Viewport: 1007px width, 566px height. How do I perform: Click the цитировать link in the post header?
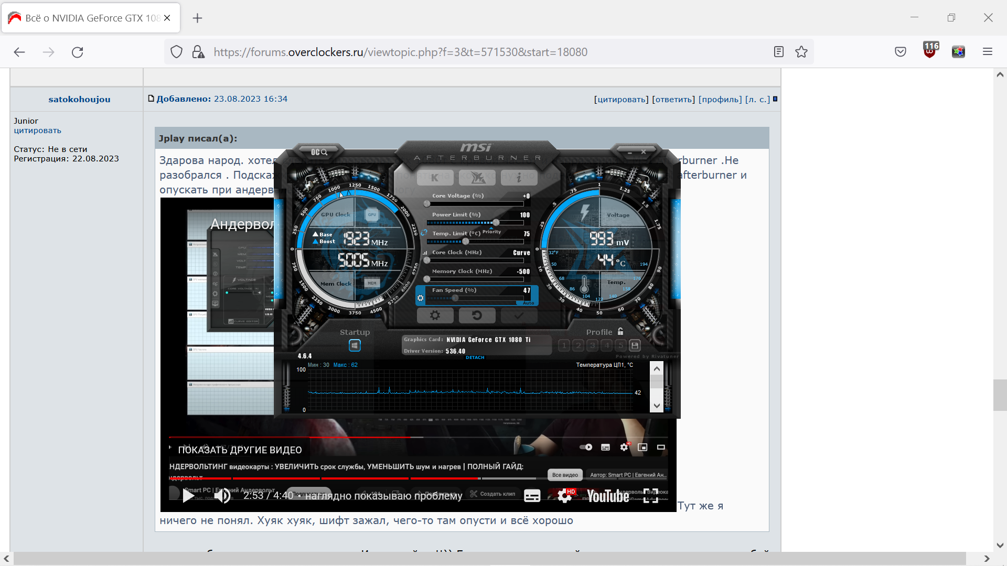[621, 100]
